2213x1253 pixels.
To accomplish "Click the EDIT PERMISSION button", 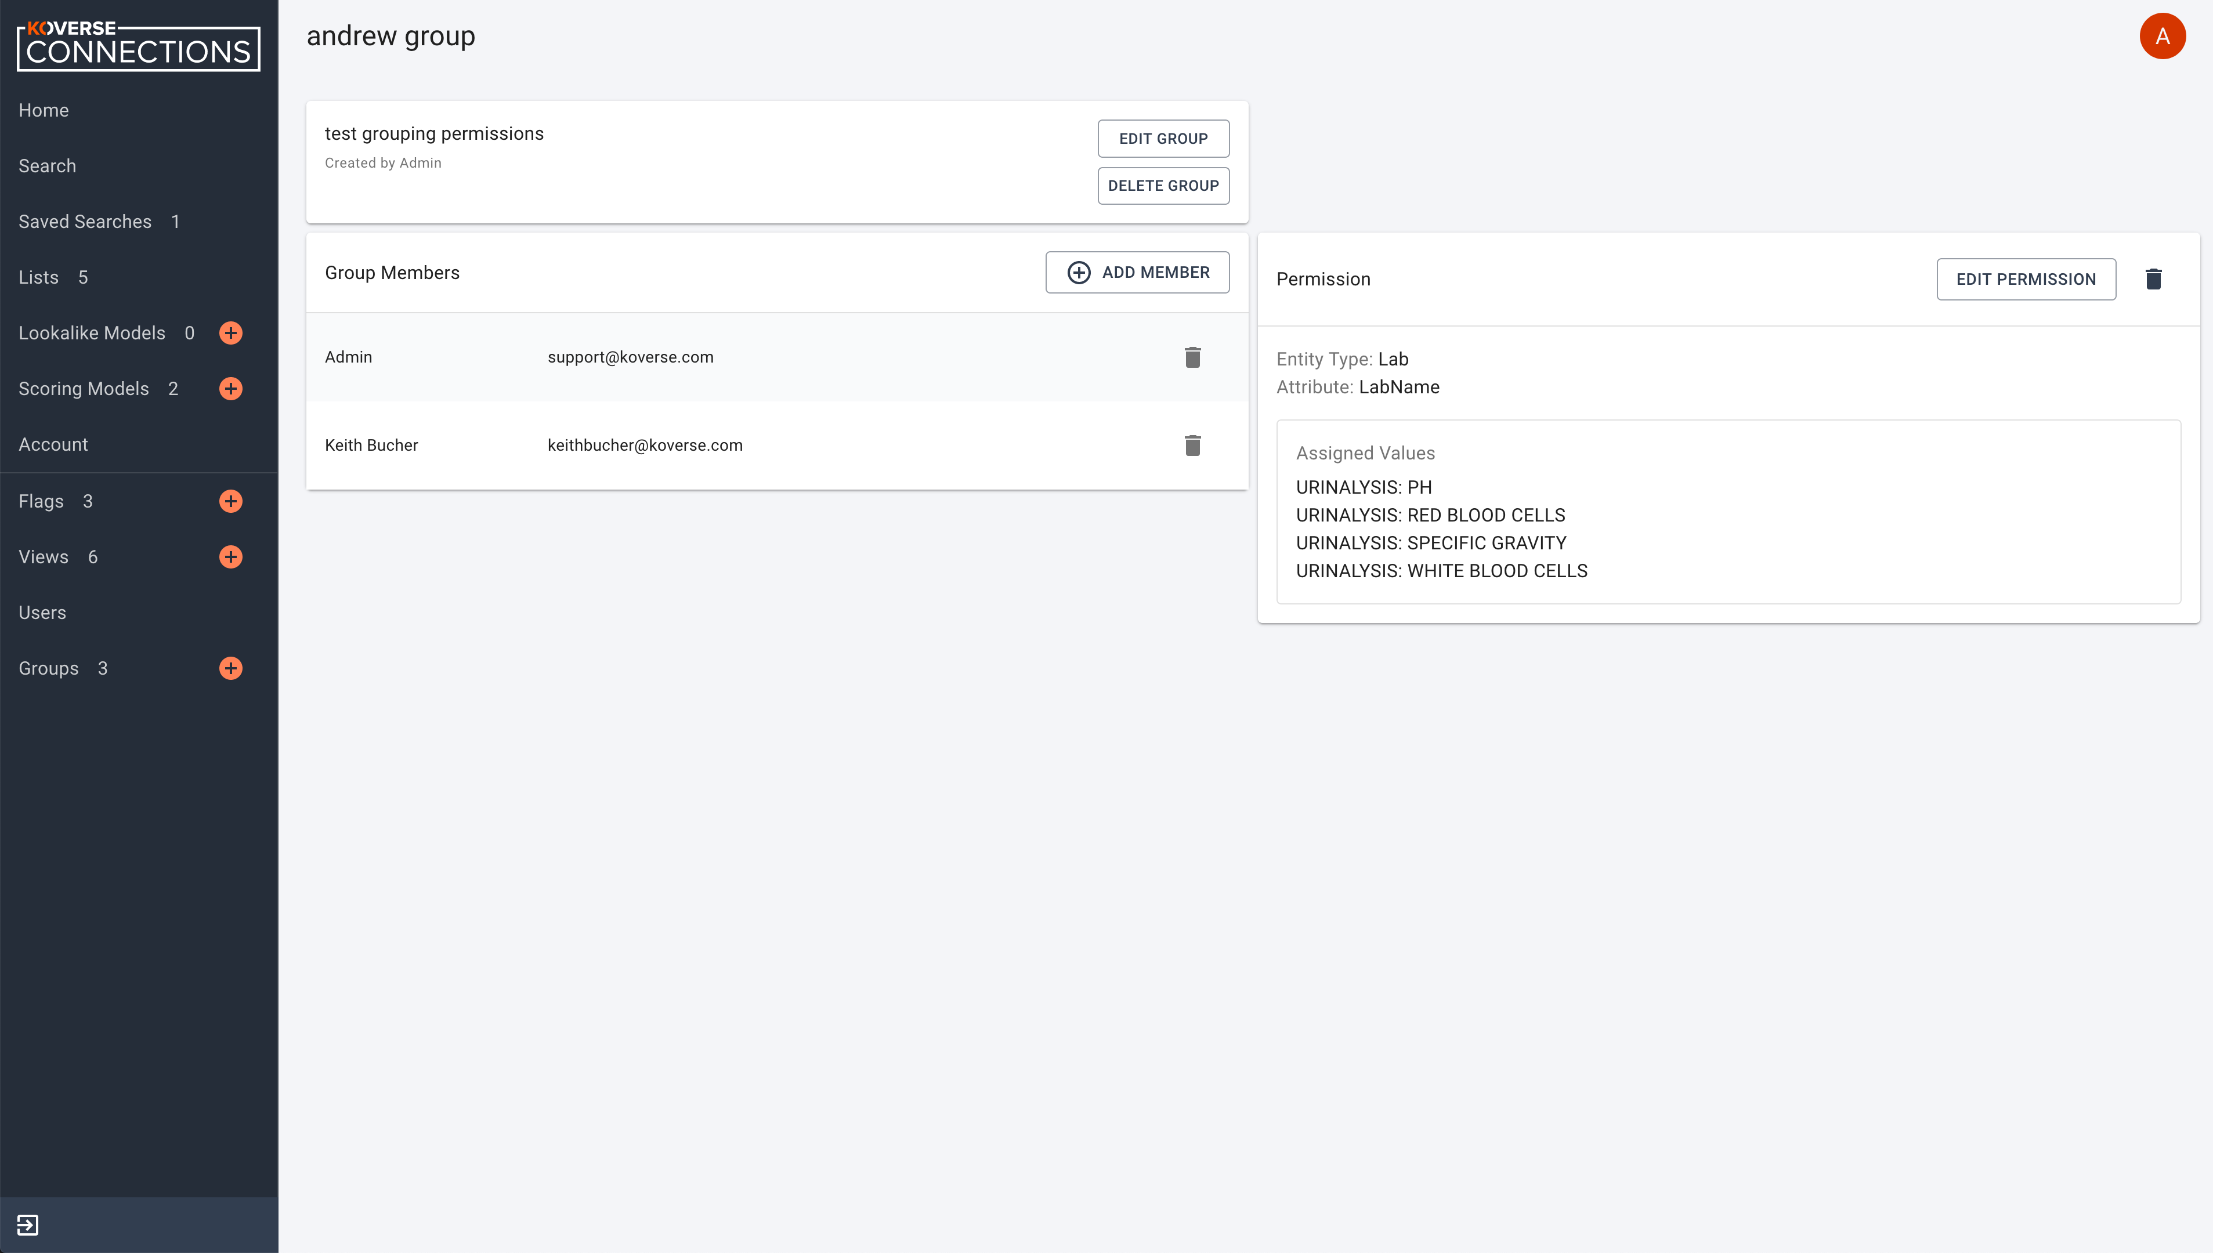I will (2026, 279).
